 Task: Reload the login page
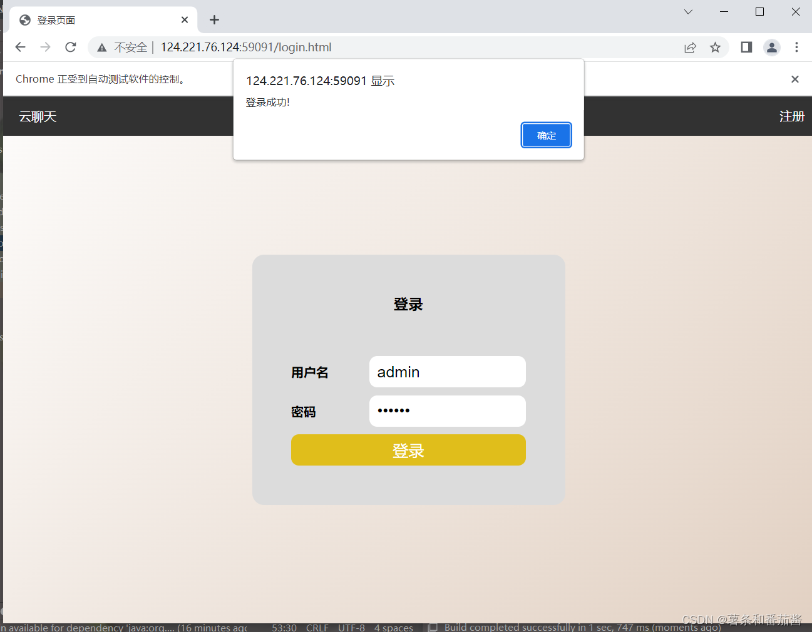pos(71,47)
